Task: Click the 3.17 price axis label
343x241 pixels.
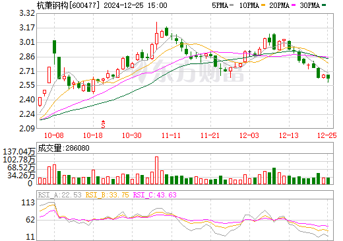Action: pos(27,28)
